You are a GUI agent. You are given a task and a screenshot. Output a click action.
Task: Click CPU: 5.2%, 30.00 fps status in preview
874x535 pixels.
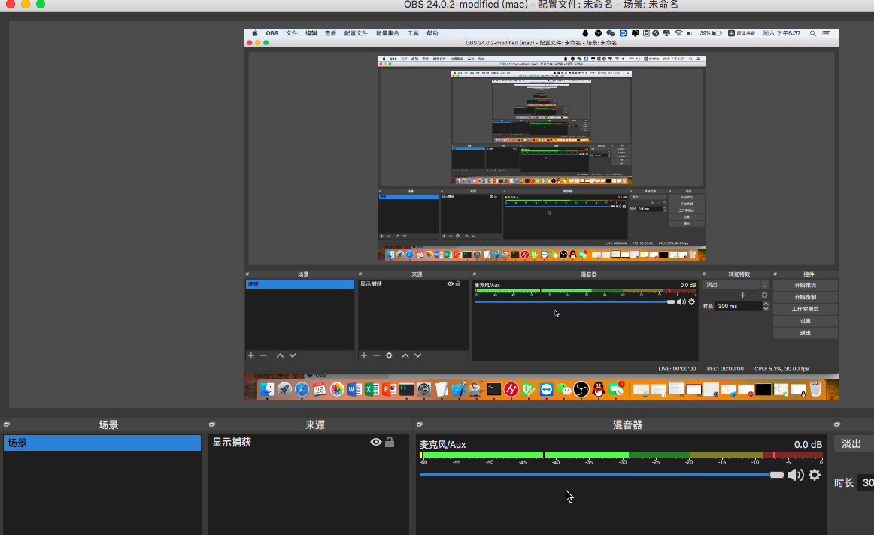(x=781, y=368)
